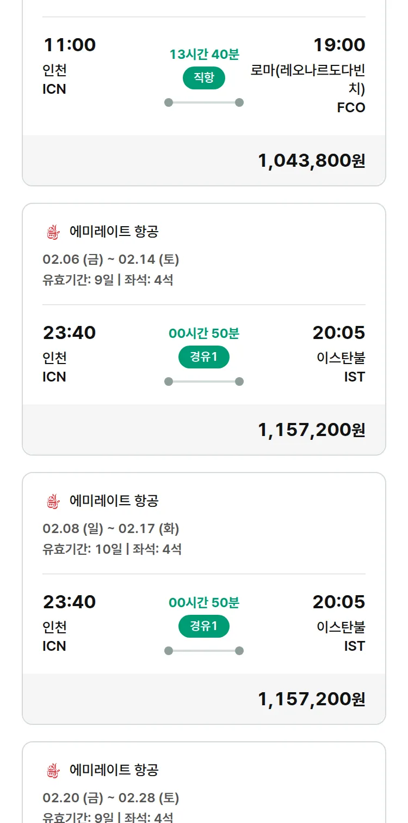
Task: Click the Emirates logo on the 02.20–02.28 flight
Action: (x=53, y=771)
